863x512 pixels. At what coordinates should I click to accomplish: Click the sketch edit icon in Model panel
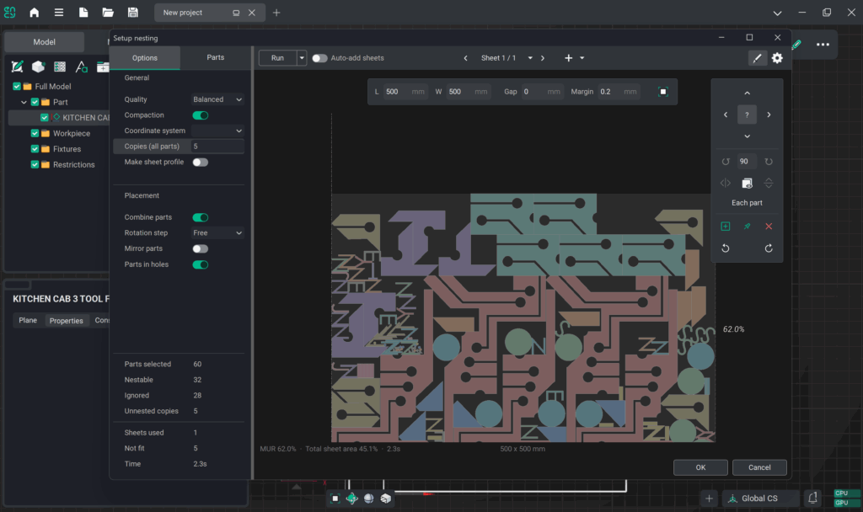tap(17, 67)
